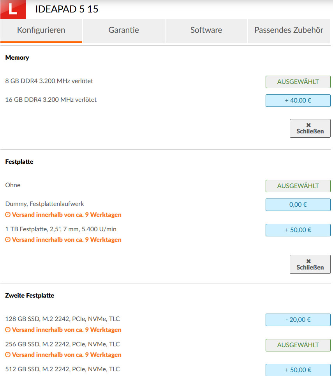Open the Konfigurieren tab
Screen dimensions: 333x376
point(41,30)
